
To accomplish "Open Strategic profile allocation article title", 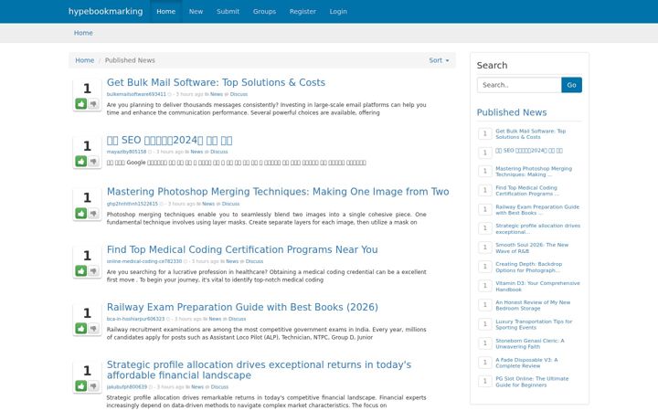I will pyautogui.click(x=259, y=370).
